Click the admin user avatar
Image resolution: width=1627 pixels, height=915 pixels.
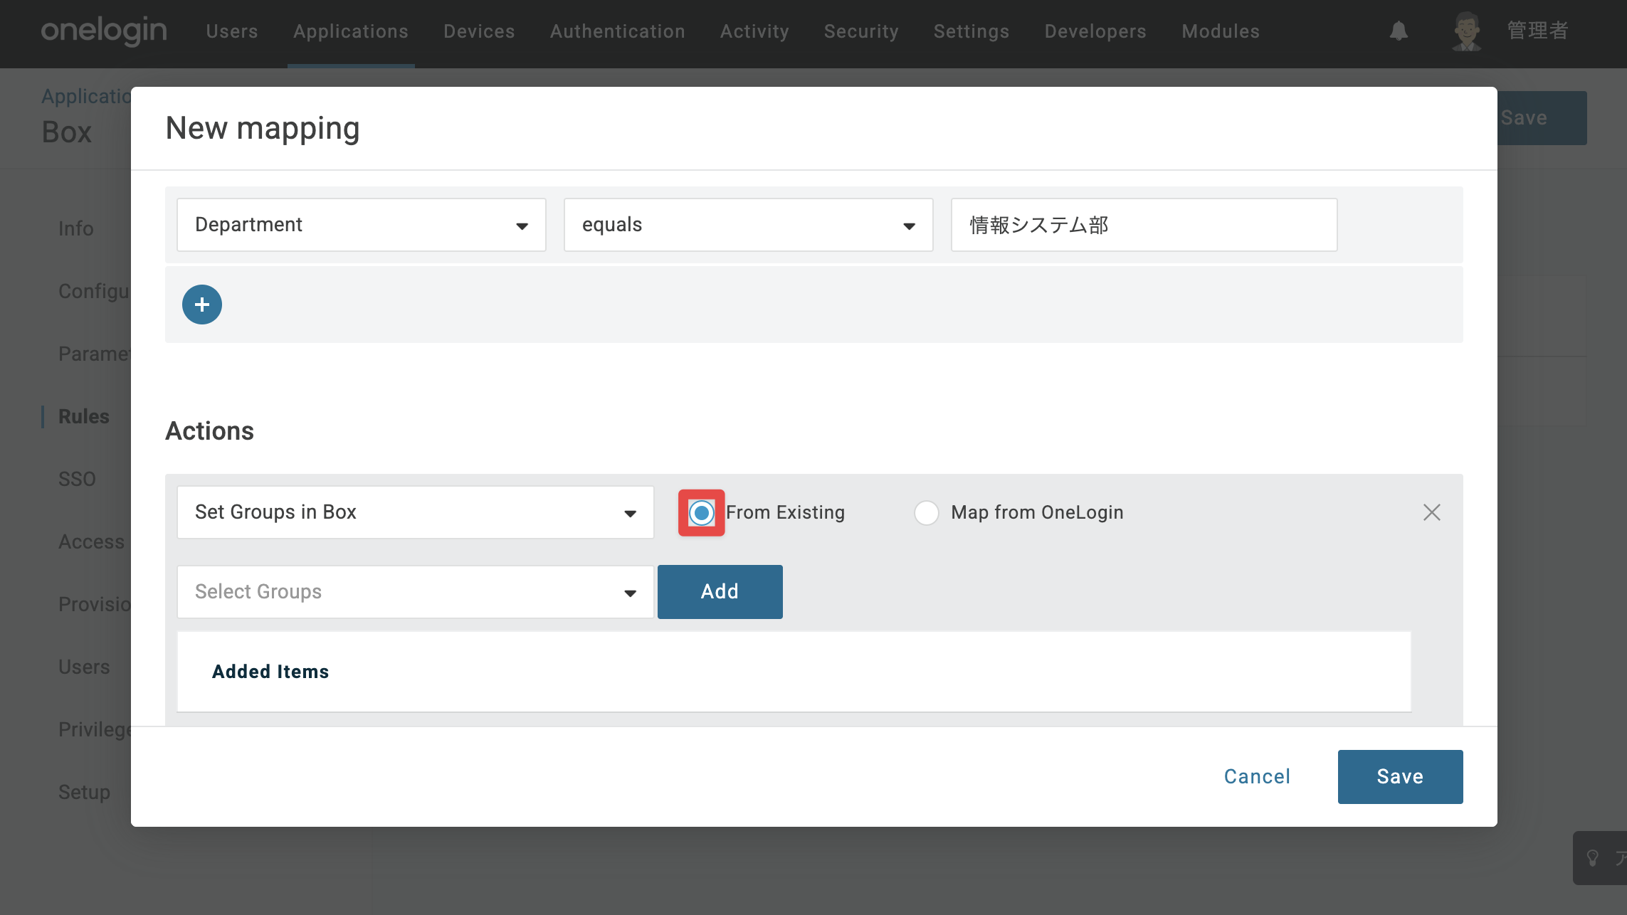pos(1466,31)
